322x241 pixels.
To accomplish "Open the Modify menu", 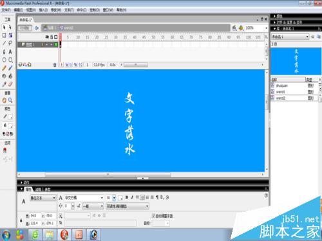I will click(x=56, y=10).
